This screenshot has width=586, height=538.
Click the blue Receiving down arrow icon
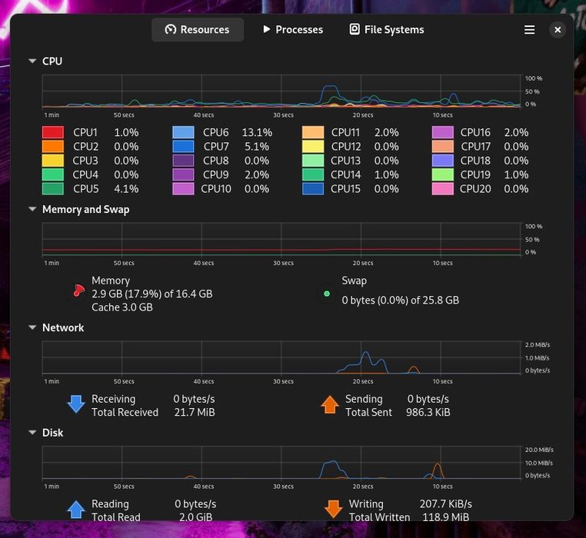click(x=76, y=403)
